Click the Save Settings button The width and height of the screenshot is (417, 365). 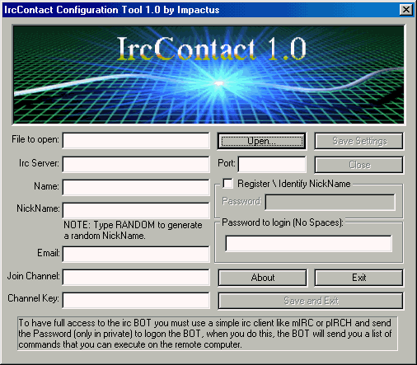pyautogui.click(x=359, y=141)
